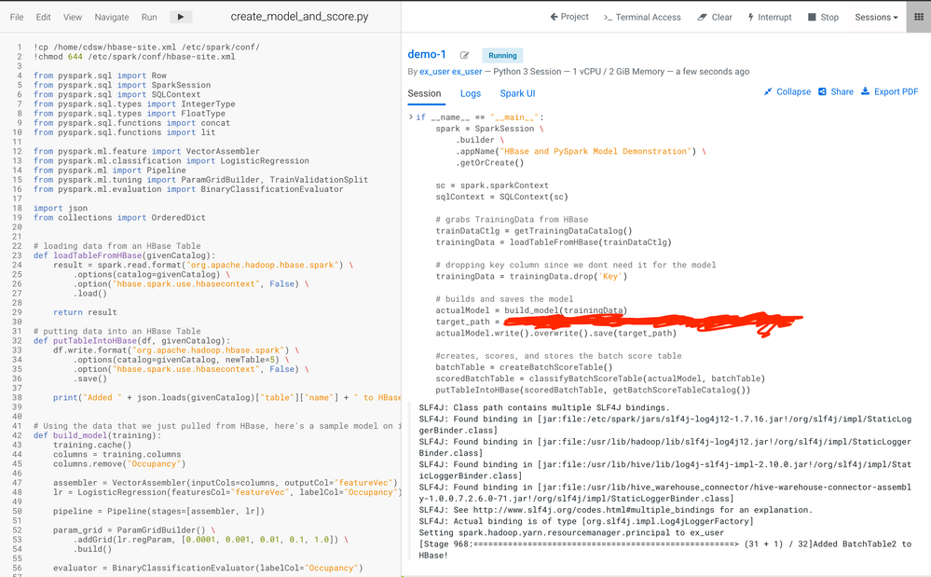Screen dimensions: 931x577
Task: Open the Sessions dropdown
Action: pyautogui.click(x=876, y=17)
